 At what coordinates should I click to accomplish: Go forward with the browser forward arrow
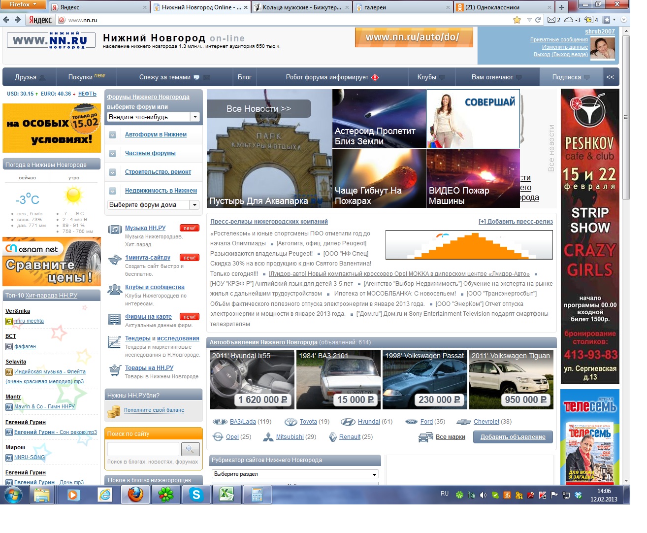click(x=18, y=20)
